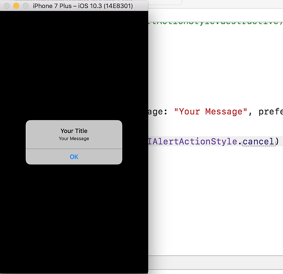Screen dimensions: 283x274
Task: Click the "age:" parameter label in code
Action: point(158,112)
